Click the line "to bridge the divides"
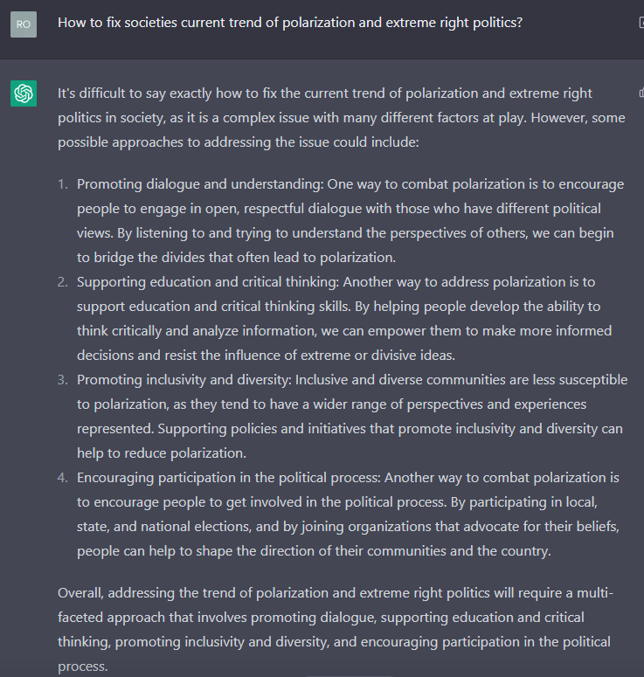Viewport: 644px width, 677px height. point(236,258)
